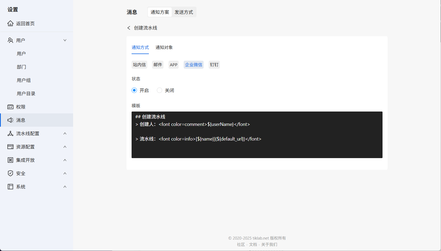441x251 pixels.
Task: Go back with arrow beside 创建流水线
Action: pos(129,28)
